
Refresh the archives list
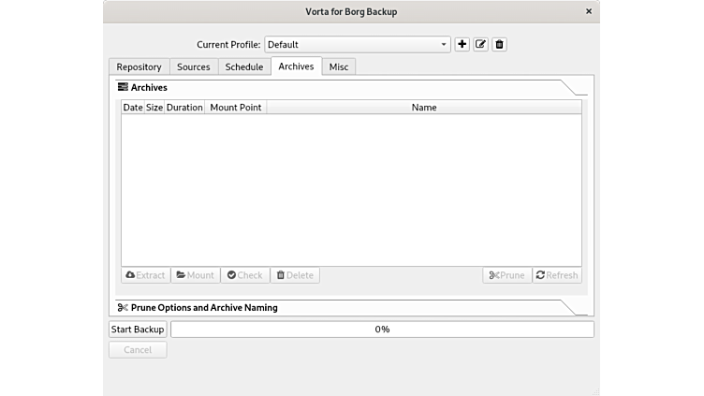[x=557, y=275]
